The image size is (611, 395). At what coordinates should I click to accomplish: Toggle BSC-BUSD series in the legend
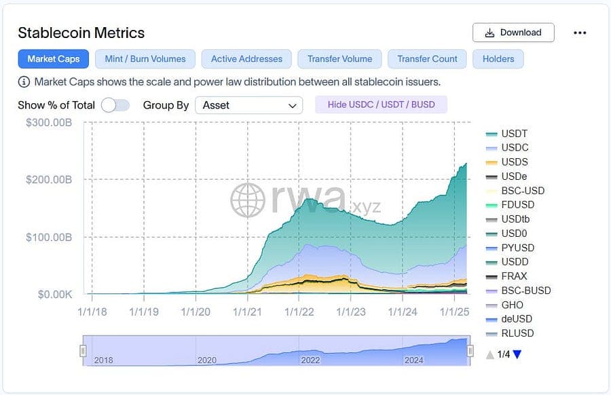pos(518,290)
